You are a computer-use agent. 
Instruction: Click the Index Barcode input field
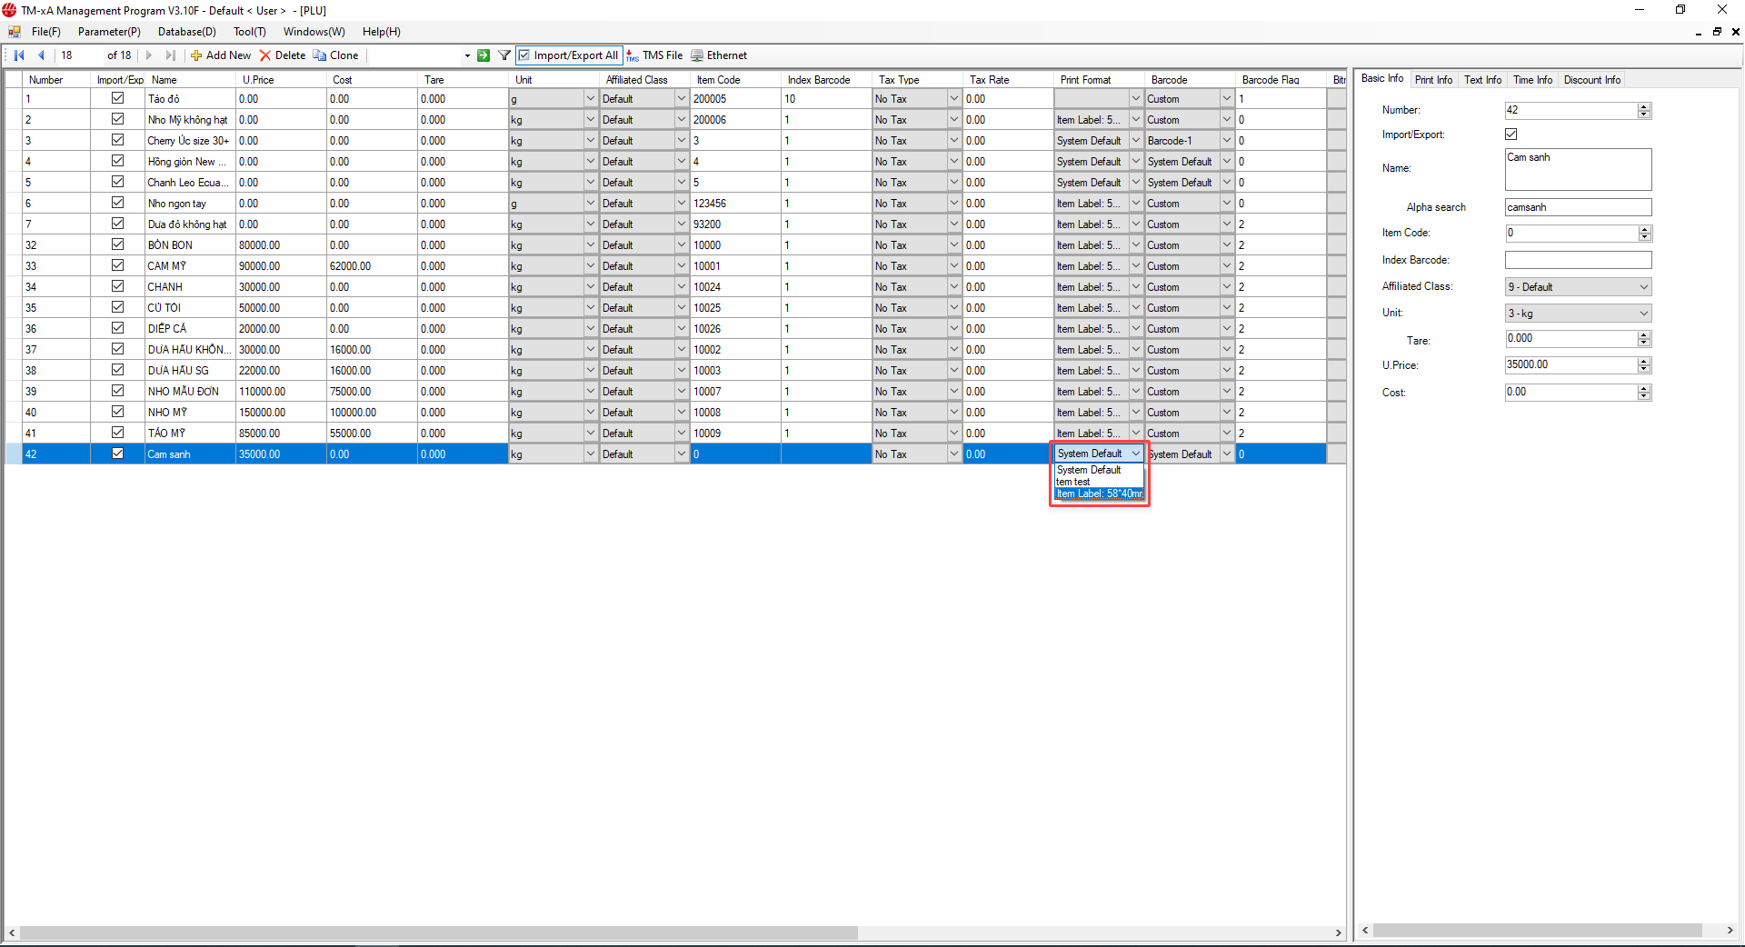pos(1578,260)
